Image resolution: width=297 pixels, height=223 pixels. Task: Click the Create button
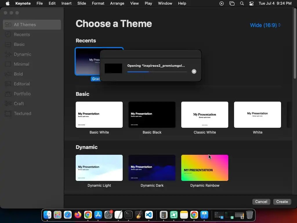[x=282, y=202]
